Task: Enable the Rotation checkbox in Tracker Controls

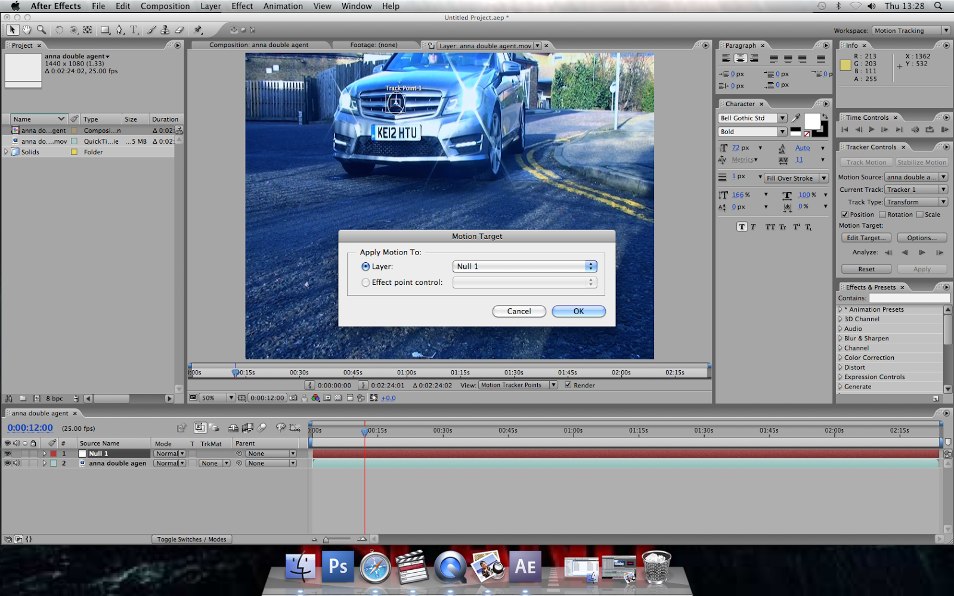Action: [x=882, y=215]
